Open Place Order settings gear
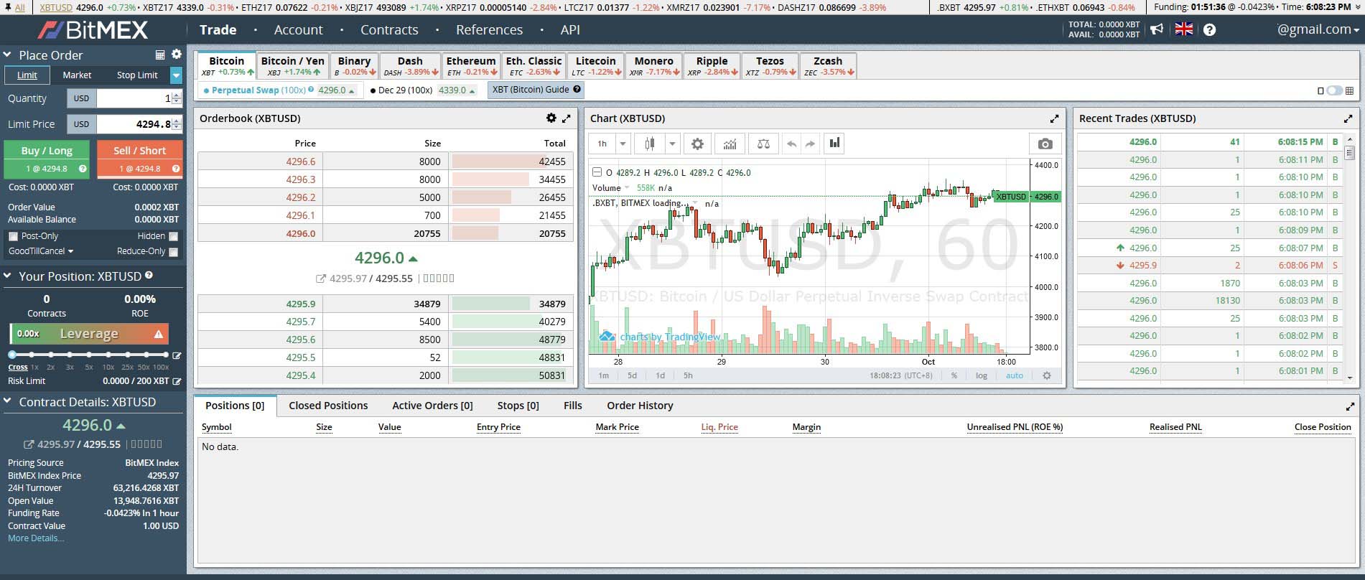 [177, 55]
